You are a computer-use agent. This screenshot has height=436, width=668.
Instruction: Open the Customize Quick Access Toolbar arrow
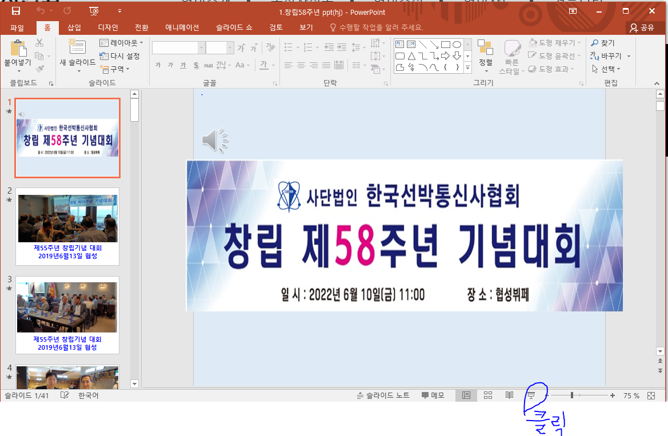119,11
